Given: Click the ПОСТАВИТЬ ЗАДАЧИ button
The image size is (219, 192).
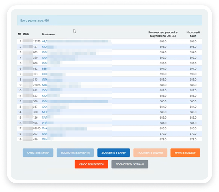Looking at the screenshot, I should pyautogui.click(x=150, y=153).
